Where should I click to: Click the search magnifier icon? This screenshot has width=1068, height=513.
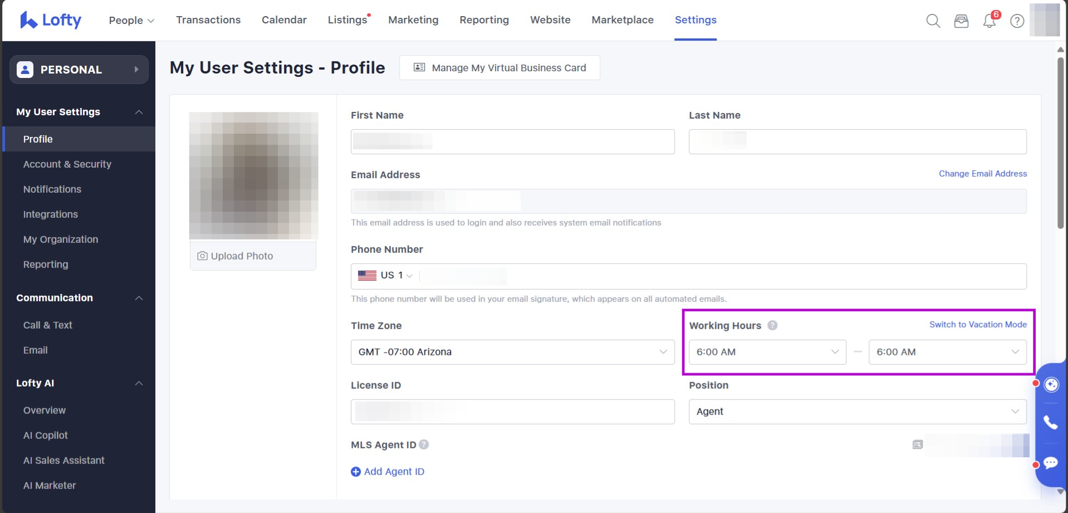pyautogui.click(x=933, y=21)
